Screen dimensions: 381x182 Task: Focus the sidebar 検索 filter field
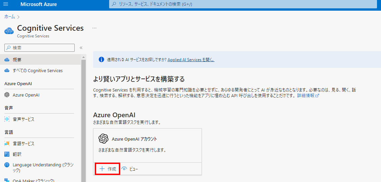click(x=40, y=48)
